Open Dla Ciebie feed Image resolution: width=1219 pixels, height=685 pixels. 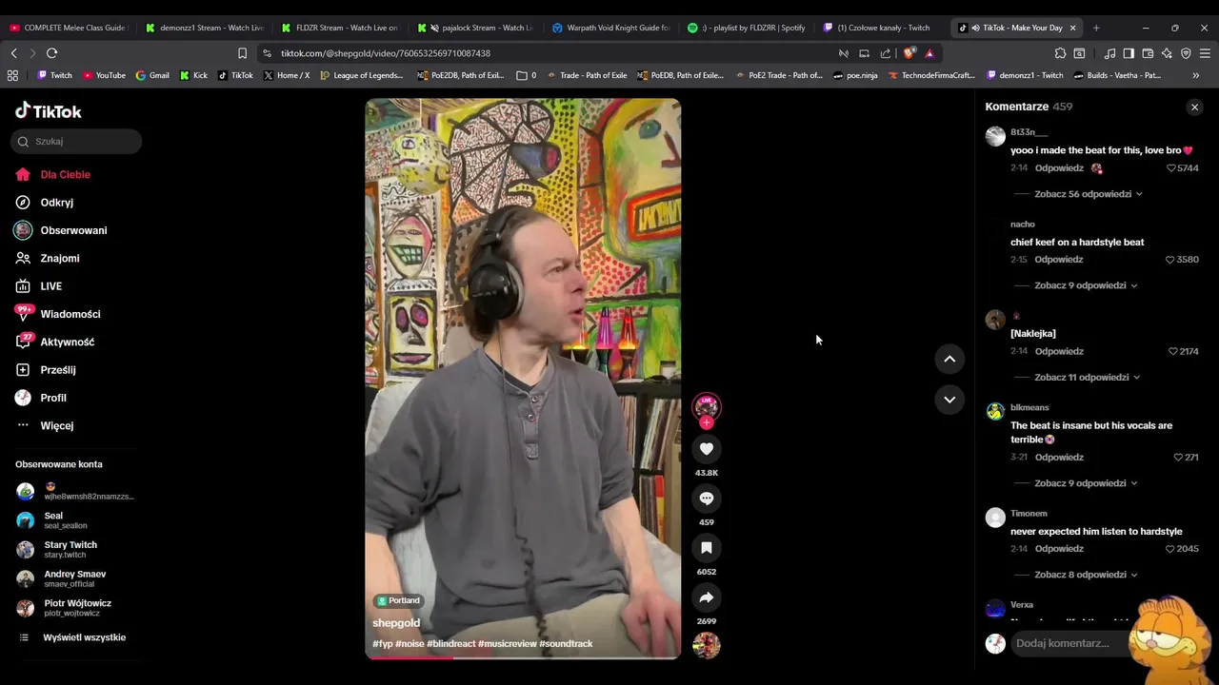[x=54, y=174]
